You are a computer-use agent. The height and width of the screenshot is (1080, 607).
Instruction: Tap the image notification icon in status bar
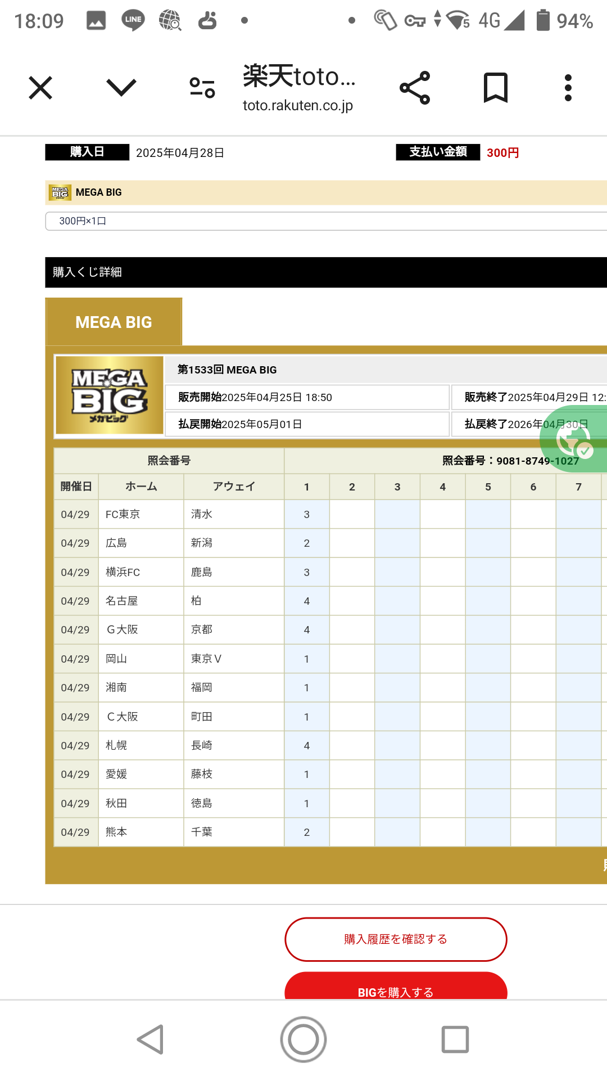pyautogui.click(x=96, y=21)
